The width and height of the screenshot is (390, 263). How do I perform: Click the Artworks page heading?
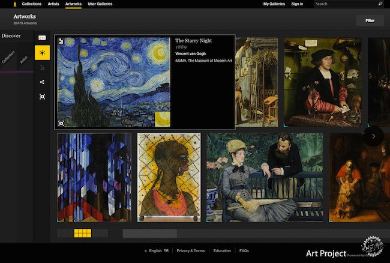click(x=25, y=16)
